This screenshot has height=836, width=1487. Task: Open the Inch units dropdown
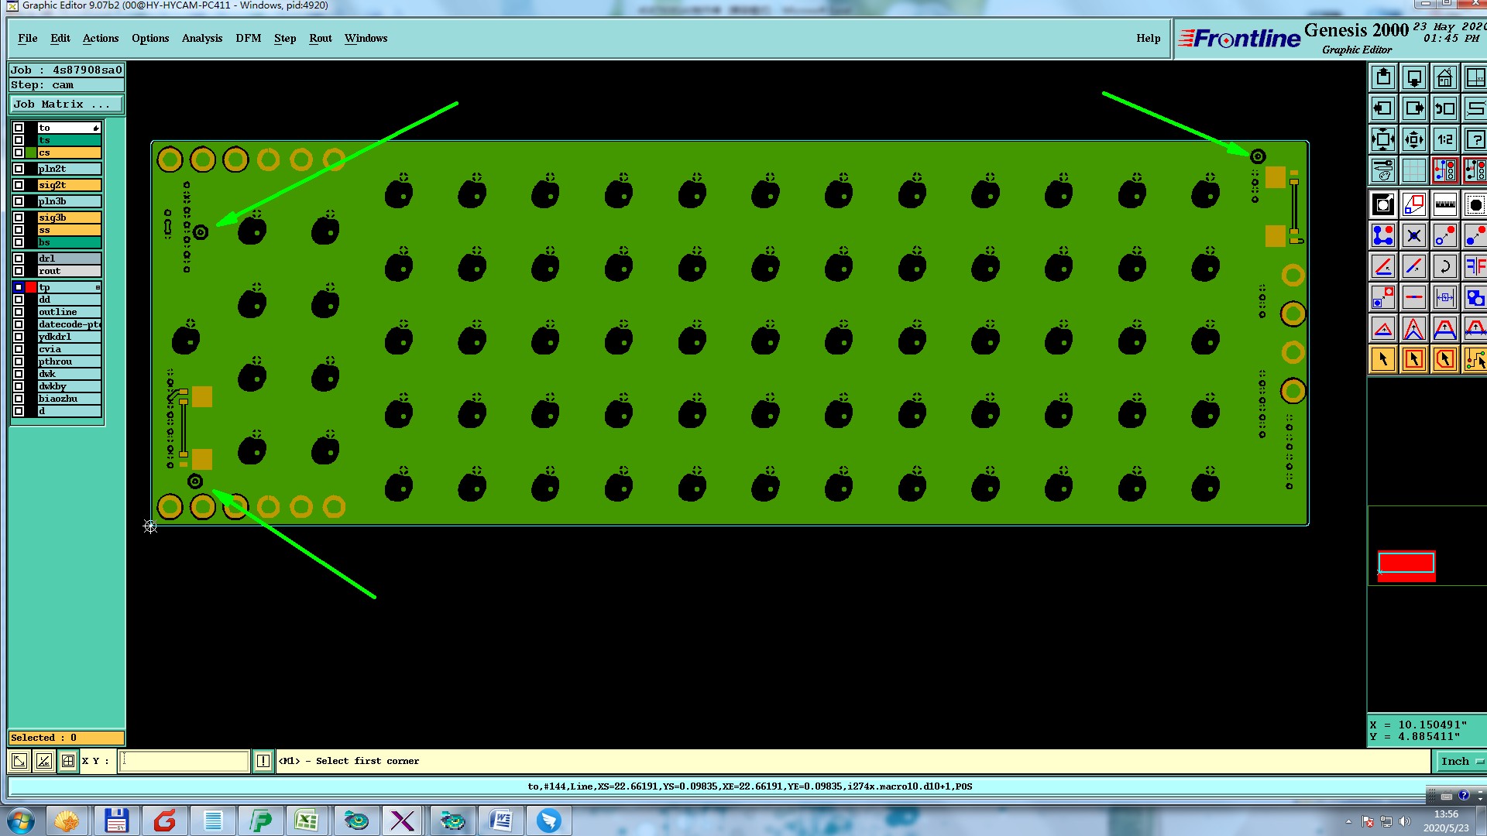point(1461,761)
